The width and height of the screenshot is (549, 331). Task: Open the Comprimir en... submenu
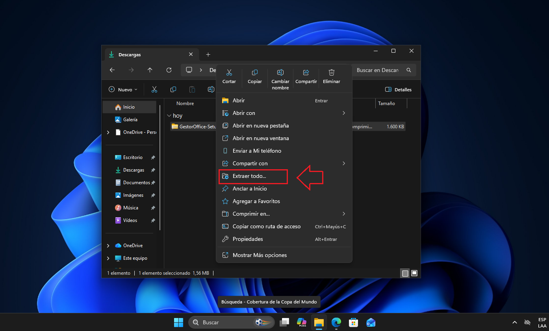(284, 214)
